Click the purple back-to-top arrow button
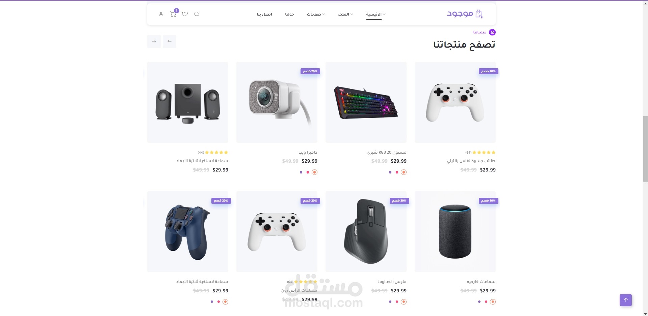Viewport: 648px width, 316px height. pos(626,300)
